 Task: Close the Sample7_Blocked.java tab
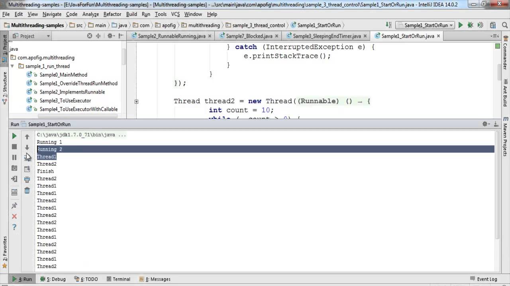pos(277,36)
